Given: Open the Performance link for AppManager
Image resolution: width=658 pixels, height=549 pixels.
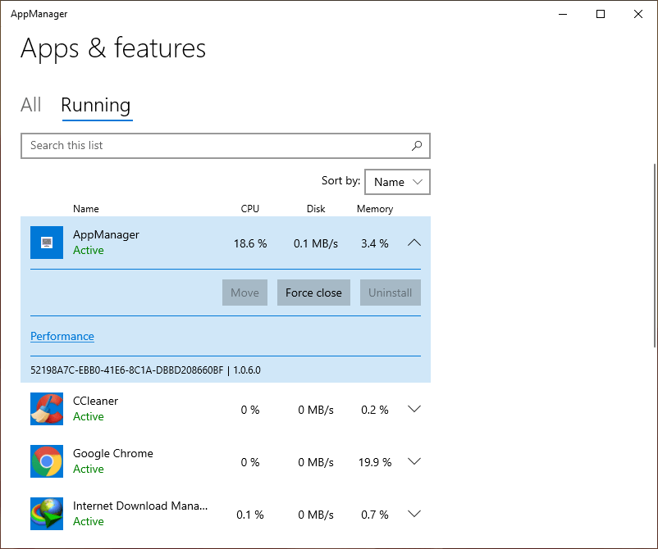Looking at the screenshot, I should tap(62, 336).
